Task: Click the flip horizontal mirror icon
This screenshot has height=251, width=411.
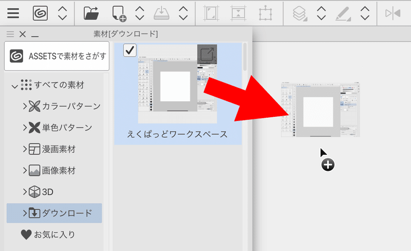Action: tap(393, 13)
